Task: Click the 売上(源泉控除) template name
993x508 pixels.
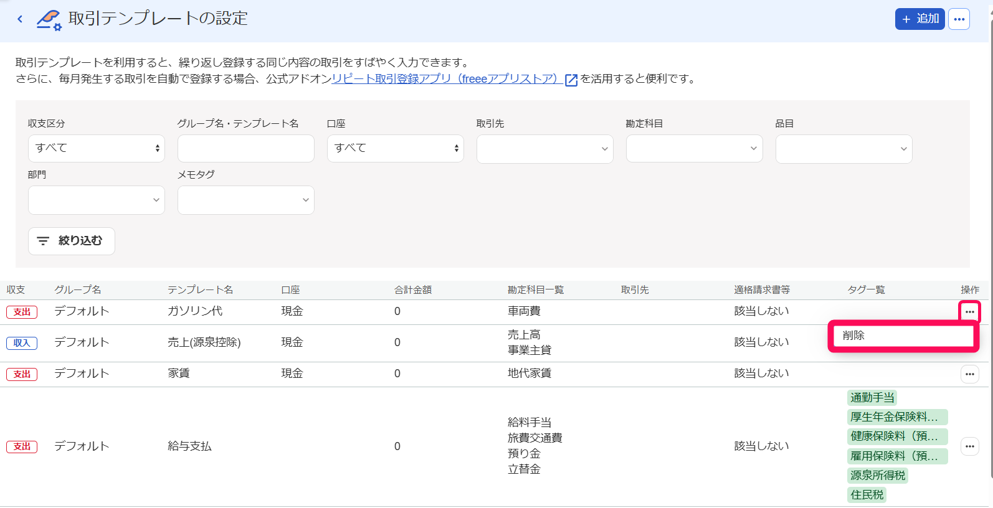Action: (204, 342)
